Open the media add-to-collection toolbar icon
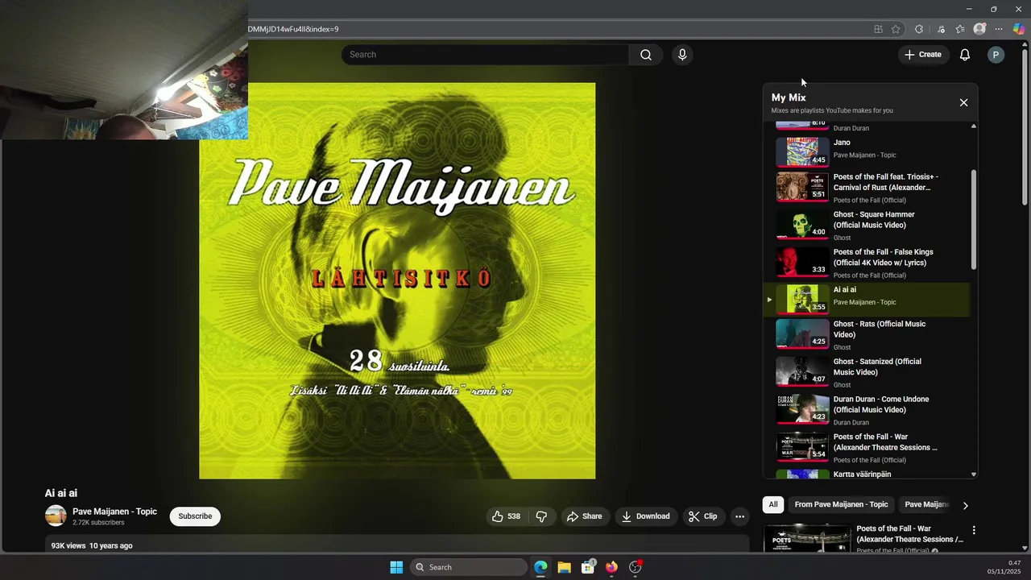The height and width of the screenshot is (580, 1031). point(941,29)
